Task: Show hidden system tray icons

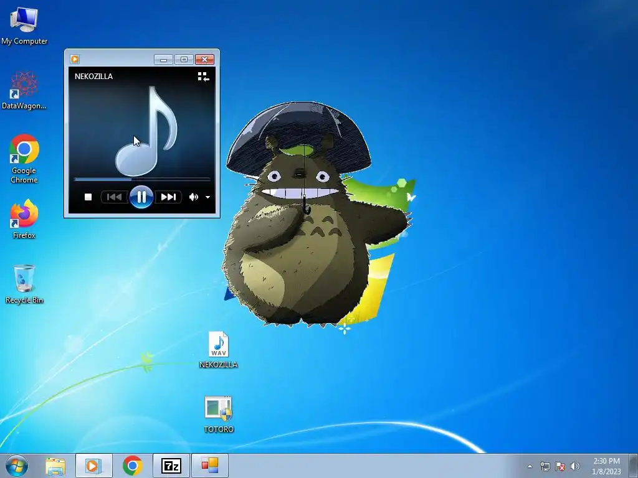Action: point(530,466)
